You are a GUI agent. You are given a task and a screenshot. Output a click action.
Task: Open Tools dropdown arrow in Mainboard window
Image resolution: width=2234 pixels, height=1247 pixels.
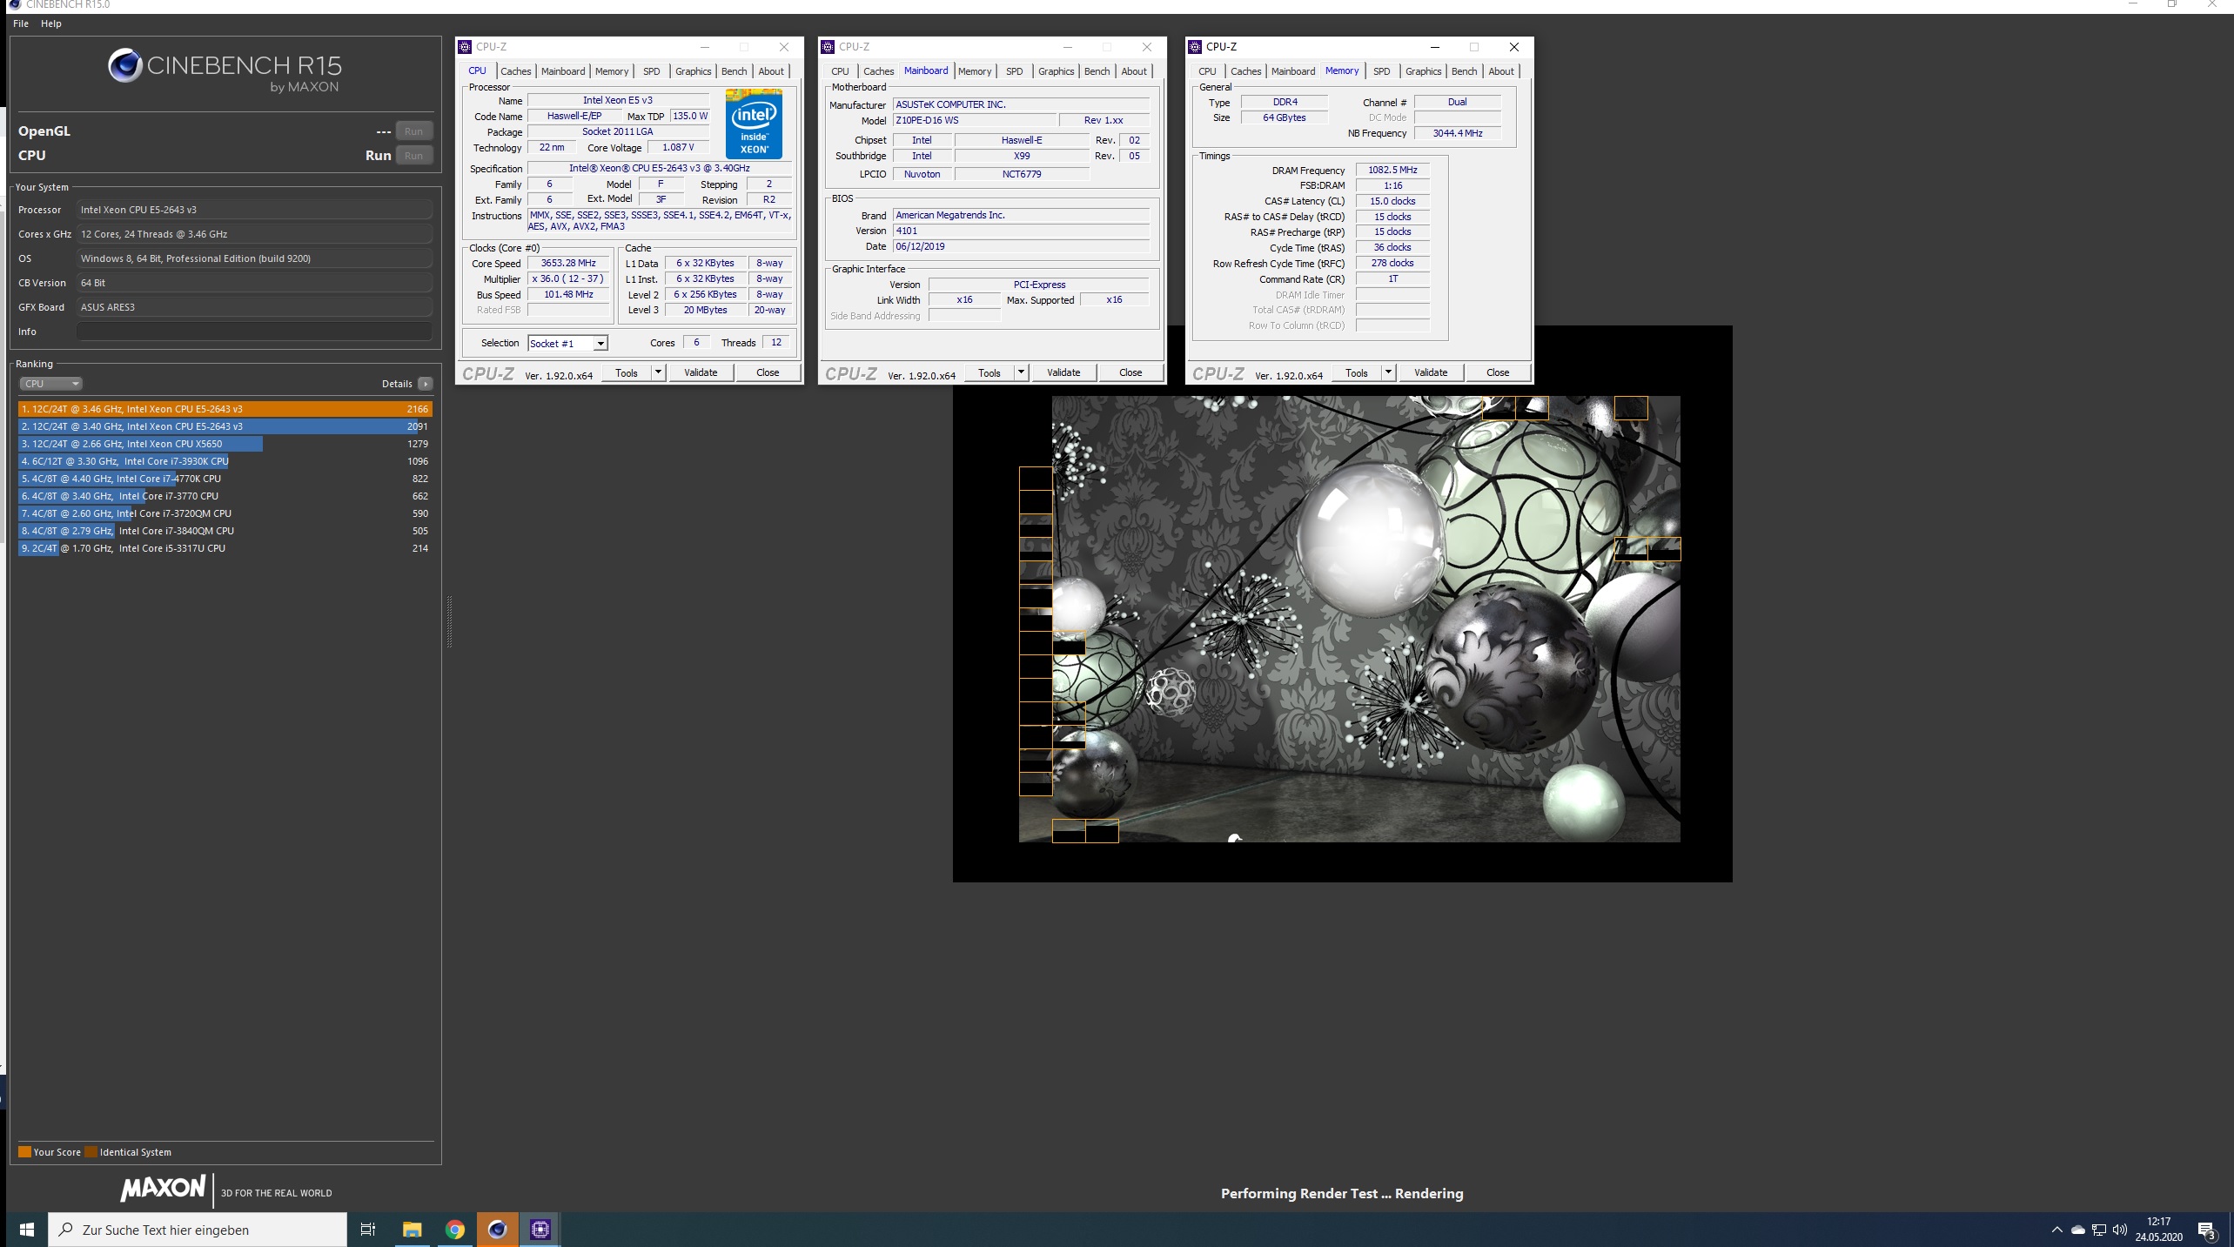click(x=1021, y=372)
